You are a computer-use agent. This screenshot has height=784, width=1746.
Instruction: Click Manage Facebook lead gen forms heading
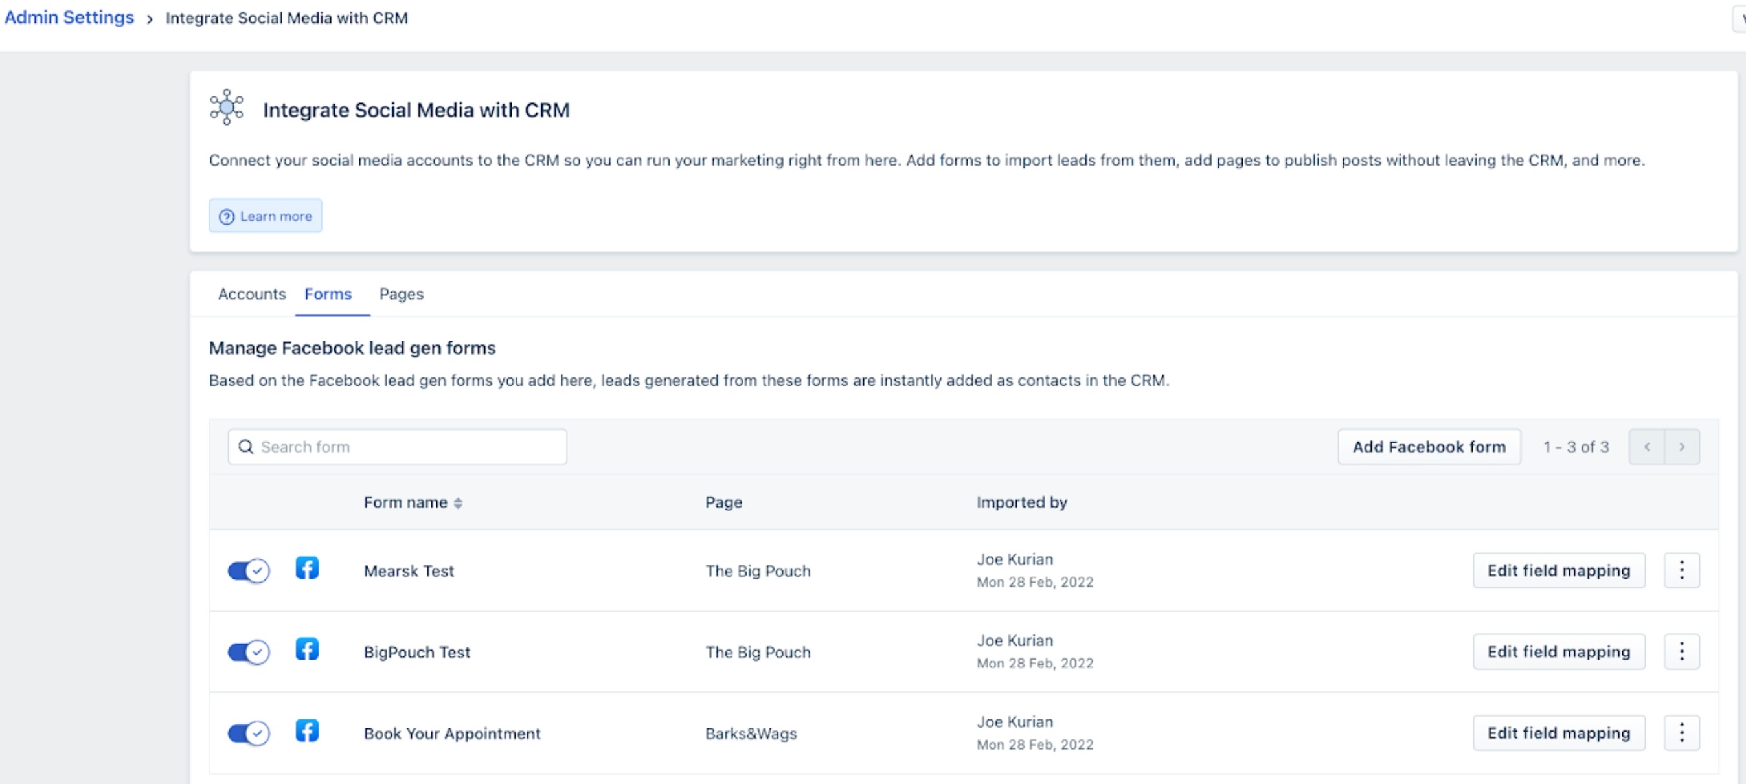[352, 348]
